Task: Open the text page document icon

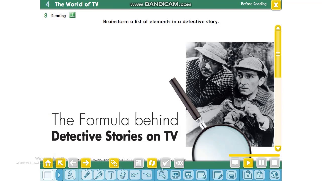Action: click(138, 163)
